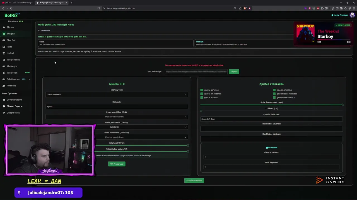Toggle the Ignorar números checkbox
The width and height of the screenshot is (357, 200).
(x=202, y=90)
